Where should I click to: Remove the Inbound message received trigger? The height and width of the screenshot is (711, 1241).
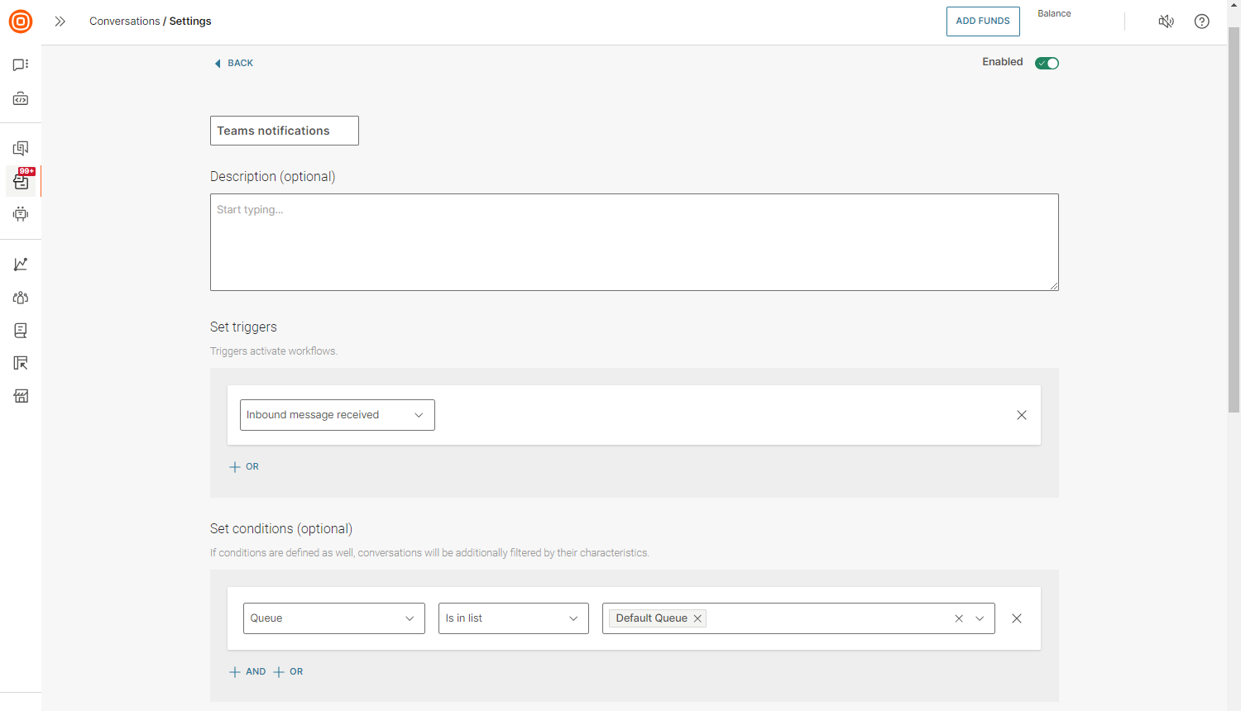[x=1021, y=415]
